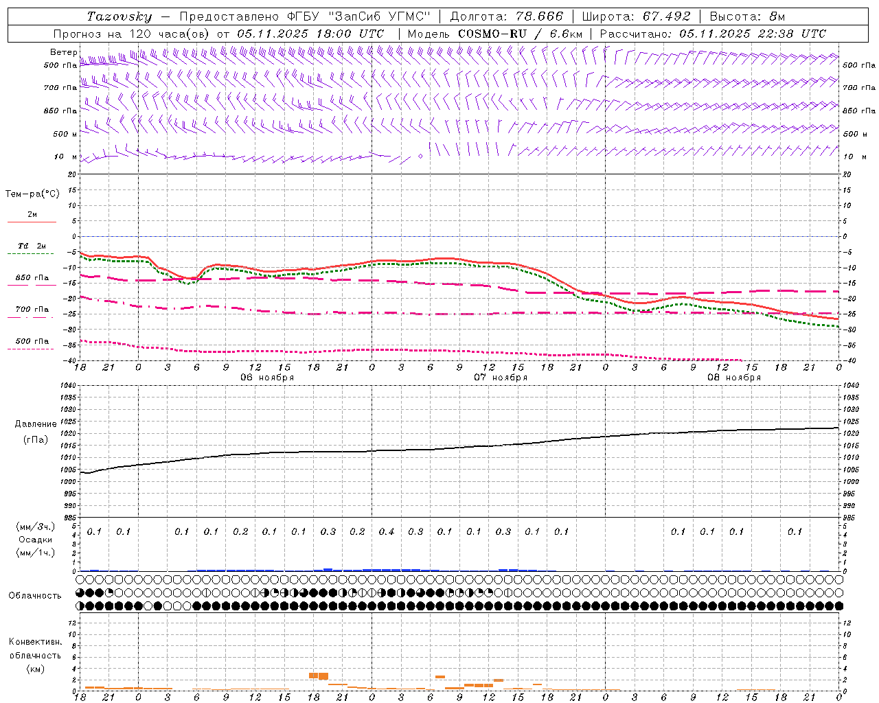
Task: Click the "Конвективн." convective cloud label
Action: click(36, 642)
